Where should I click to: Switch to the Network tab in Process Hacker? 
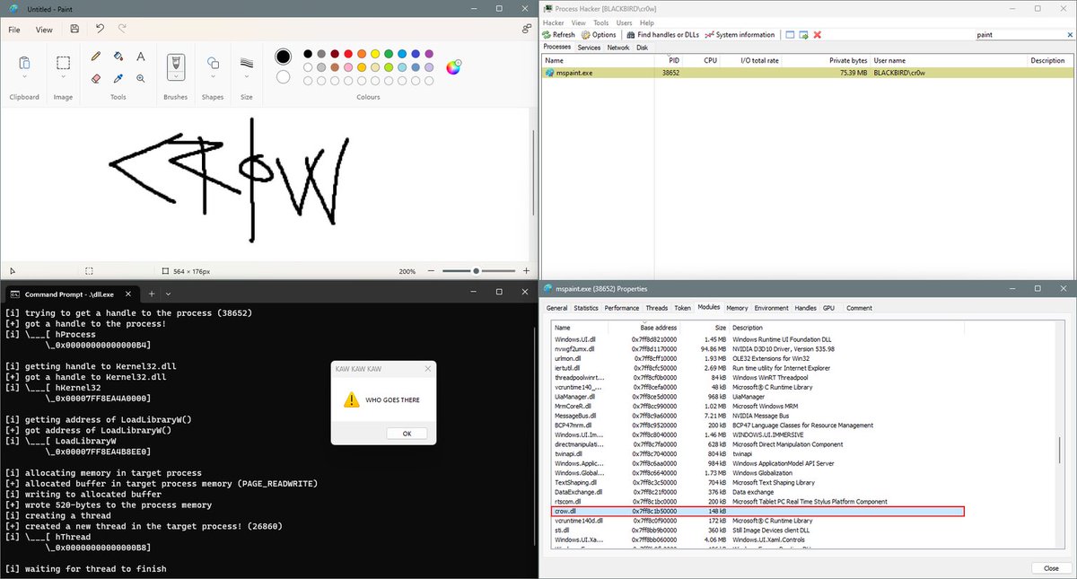(618, 48)
